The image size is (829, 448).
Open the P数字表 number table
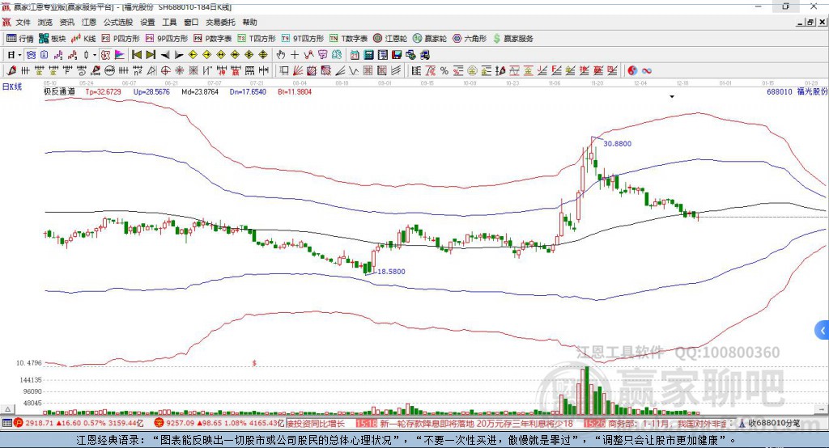click(213, 39)
